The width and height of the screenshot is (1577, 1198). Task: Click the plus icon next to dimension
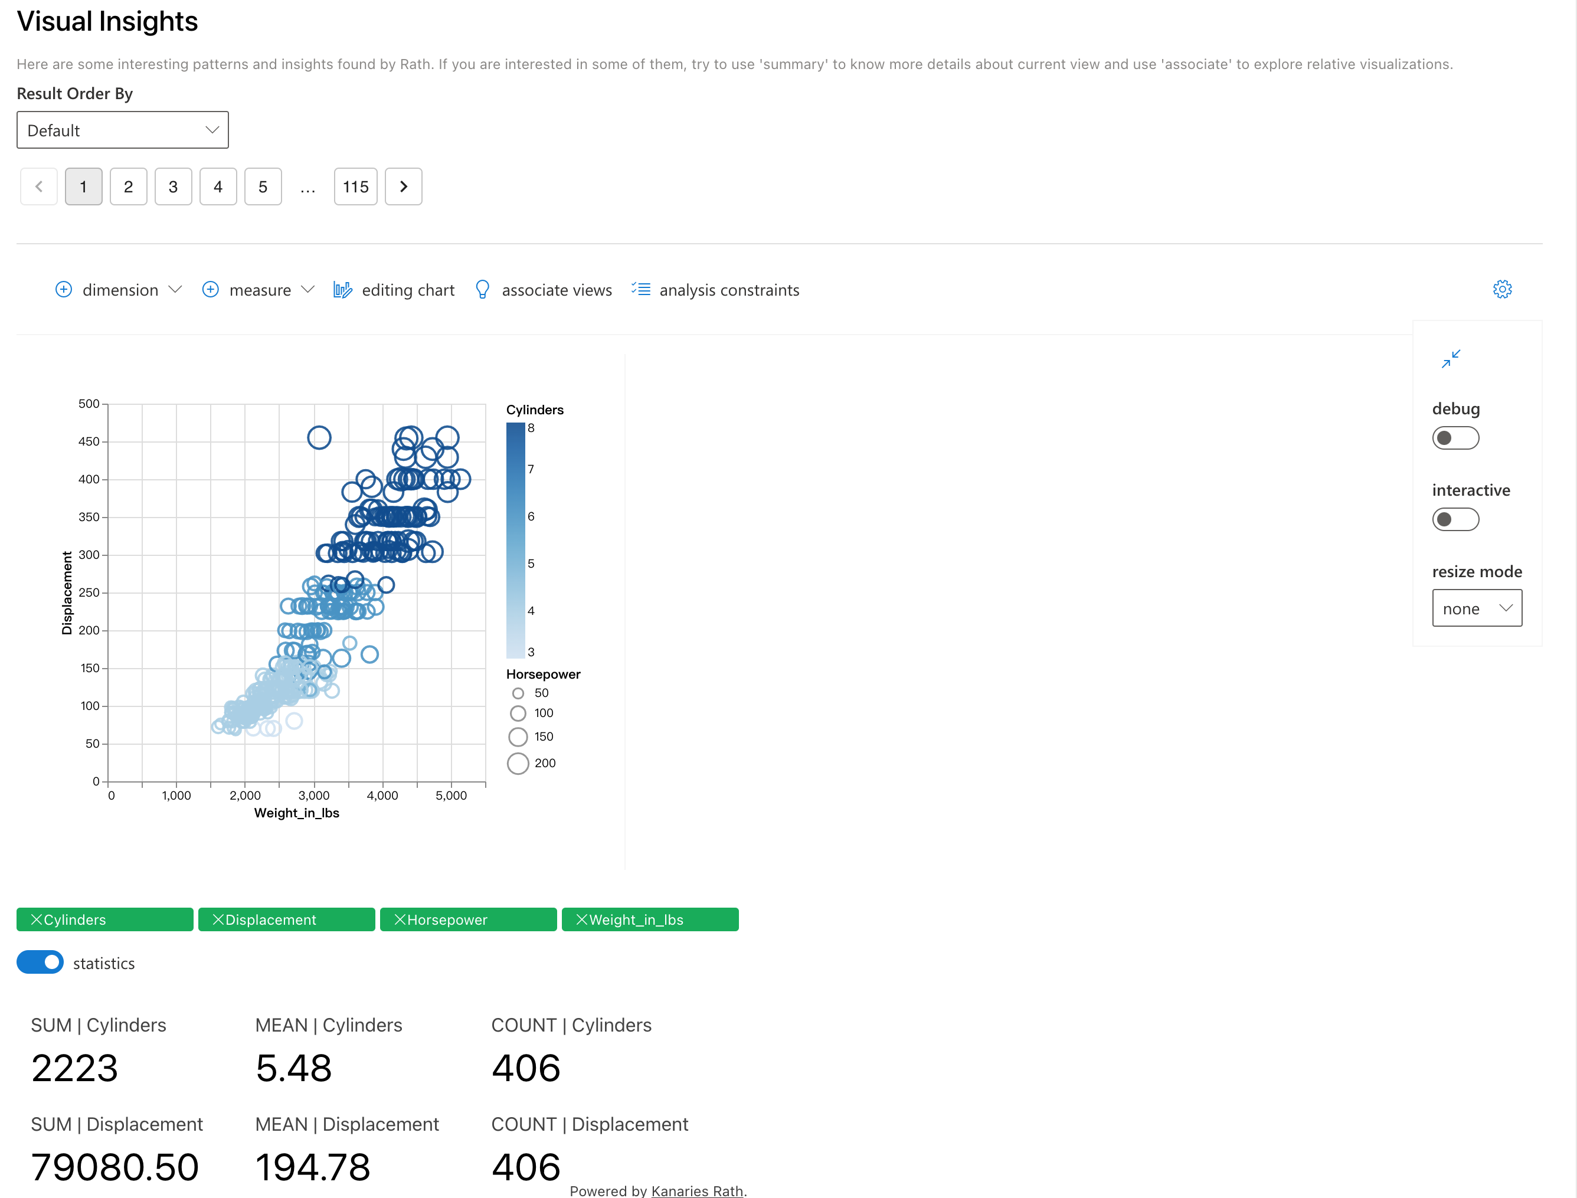(x=64, y=290)
